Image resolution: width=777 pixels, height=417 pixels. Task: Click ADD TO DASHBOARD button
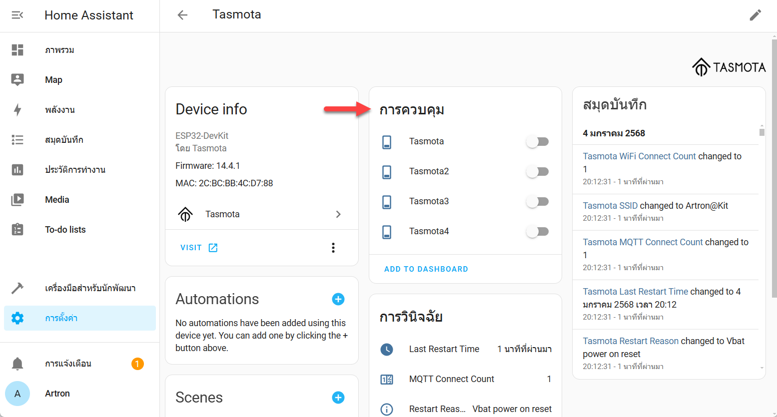tap(426, 269)
